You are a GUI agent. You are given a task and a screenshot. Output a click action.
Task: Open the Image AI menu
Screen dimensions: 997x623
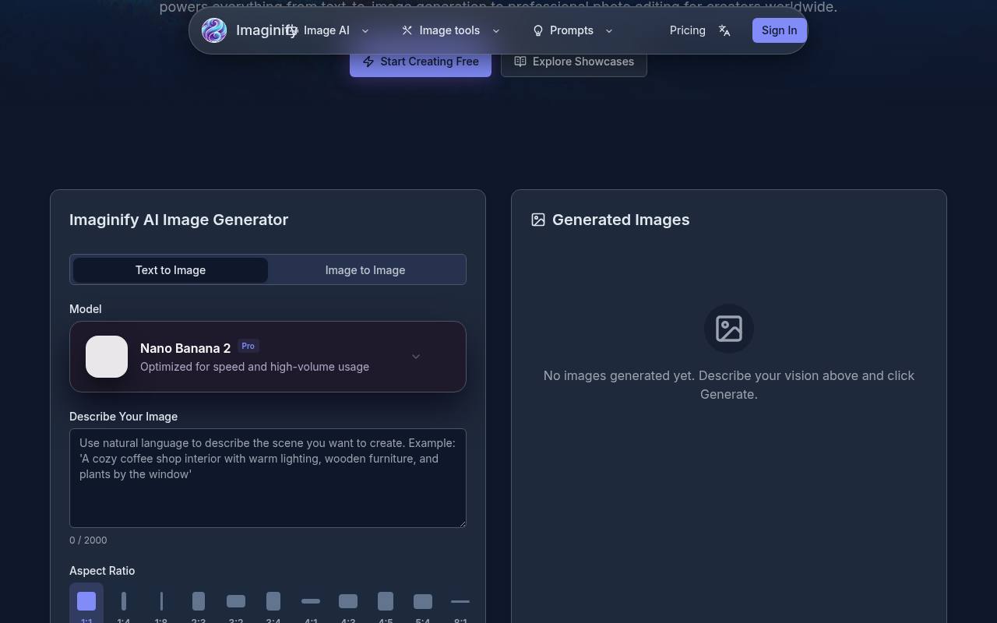point(327,30)
